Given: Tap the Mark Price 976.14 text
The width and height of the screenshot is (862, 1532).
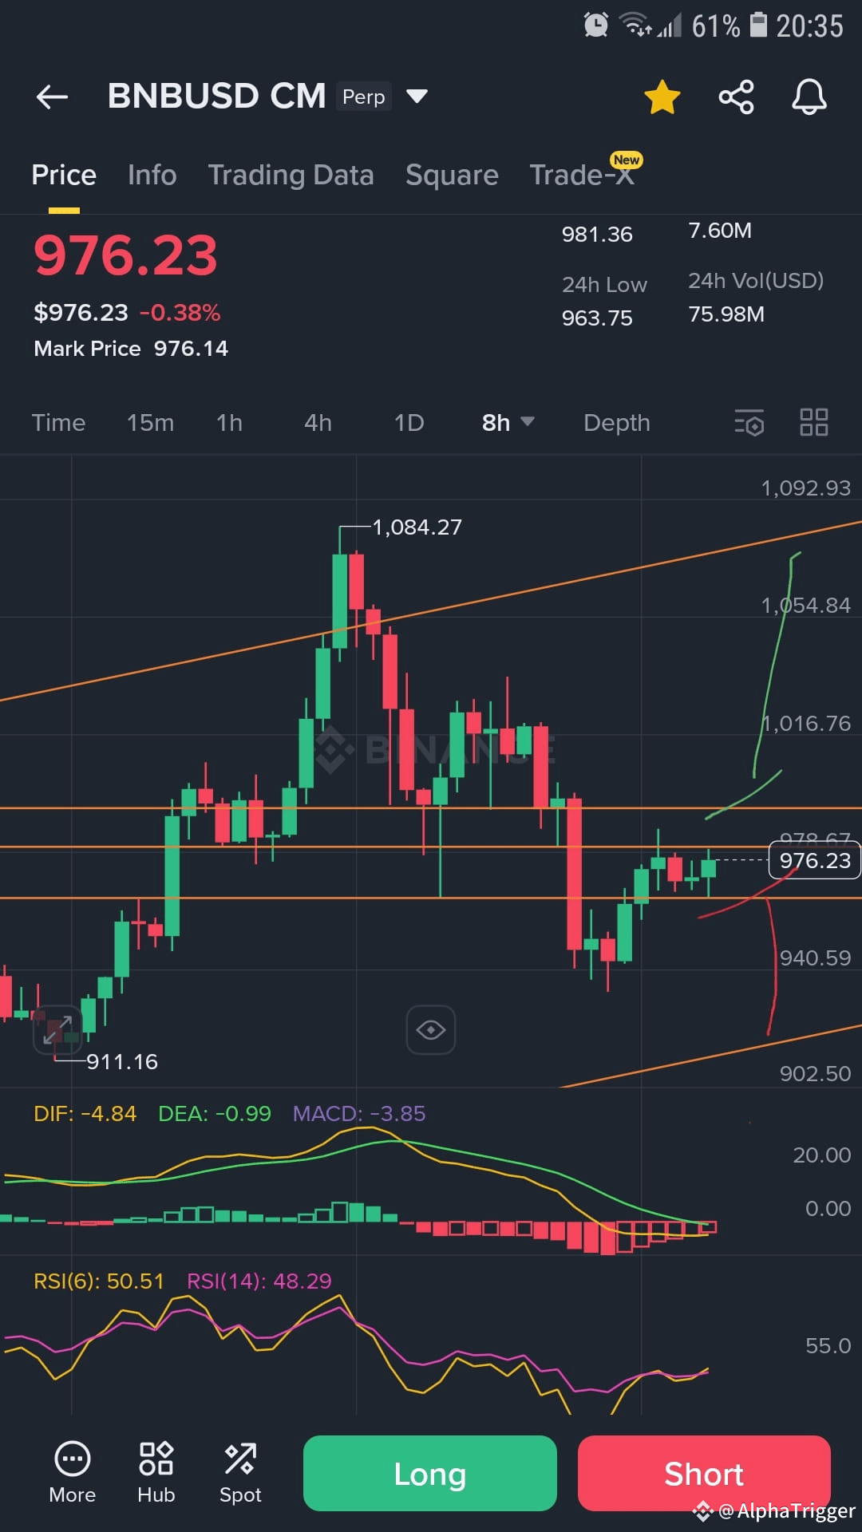Looking at the screenshot, I should pos(131,349).
